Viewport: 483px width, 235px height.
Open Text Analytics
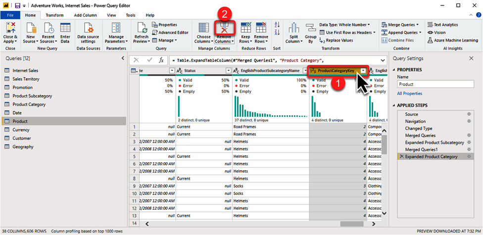442,25
